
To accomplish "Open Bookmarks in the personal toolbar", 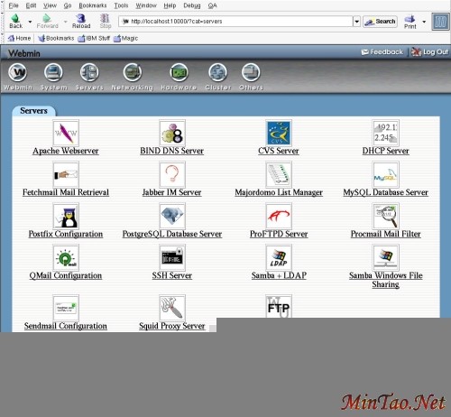I will (56, 38).
